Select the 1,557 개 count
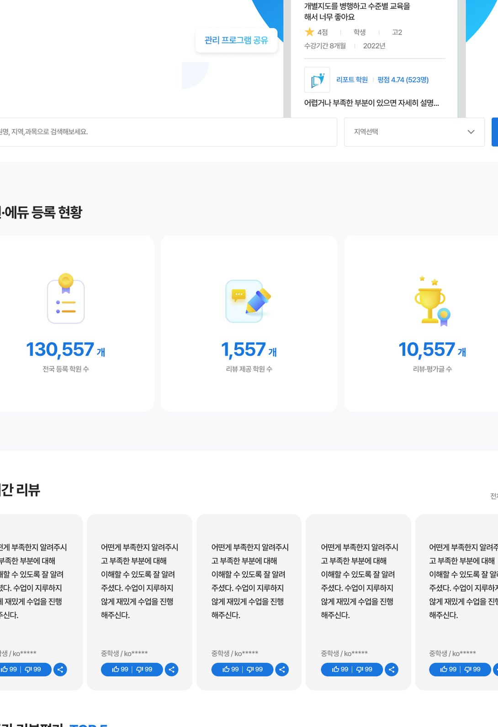498x727 pixels. [x=249, y=350]
